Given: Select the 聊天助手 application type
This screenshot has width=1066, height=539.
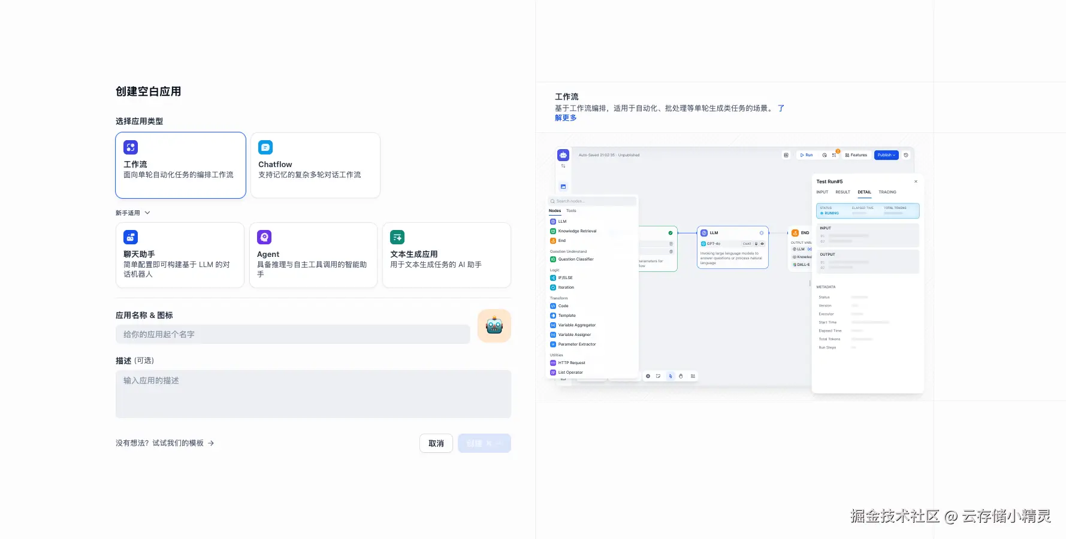Looking at the screenshot, I should pos(180,255).
